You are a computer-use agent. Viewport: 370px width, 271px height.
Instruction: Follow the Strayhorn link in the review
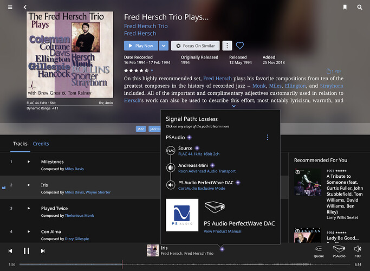(x=332, y=86)
